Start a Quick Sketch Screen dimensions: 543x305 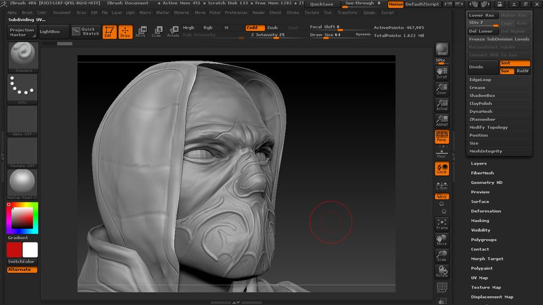coord(86,31)
